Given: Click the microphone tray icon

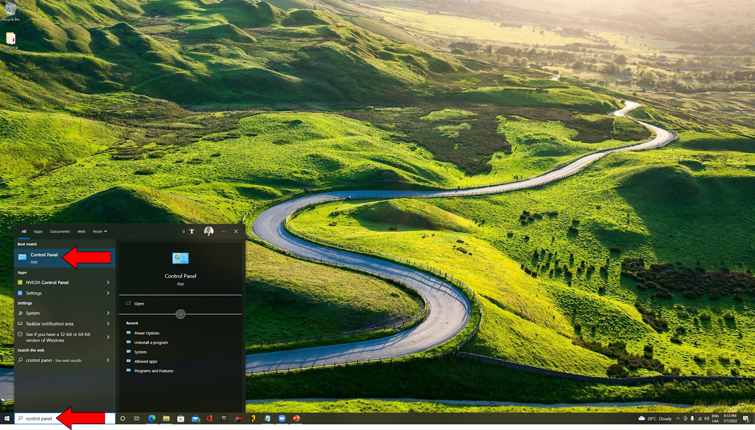Looking at the screenshot, I should [x=693, y=419].
